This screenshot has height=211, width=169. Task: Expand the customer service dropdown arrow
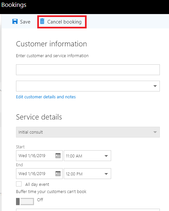155,86
